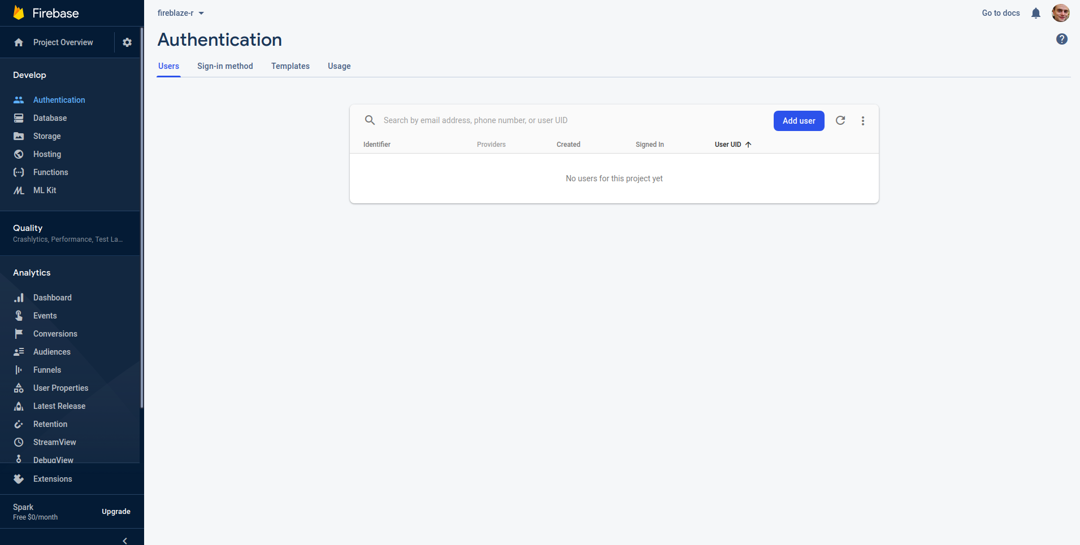Switch to the Usage tab
This screenshot has width=1080, height=545.
tap(339, 66)
